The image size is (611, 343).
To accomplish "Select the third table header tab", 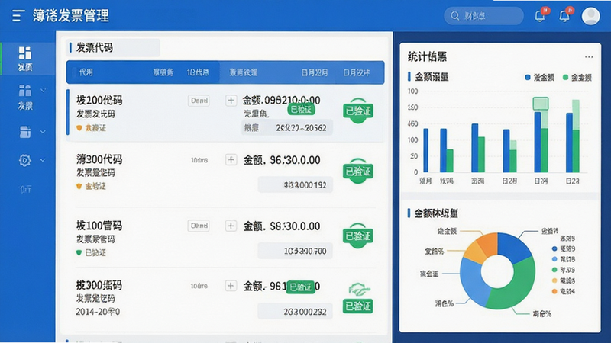I will pyautogui.click(x=198, y=72).
